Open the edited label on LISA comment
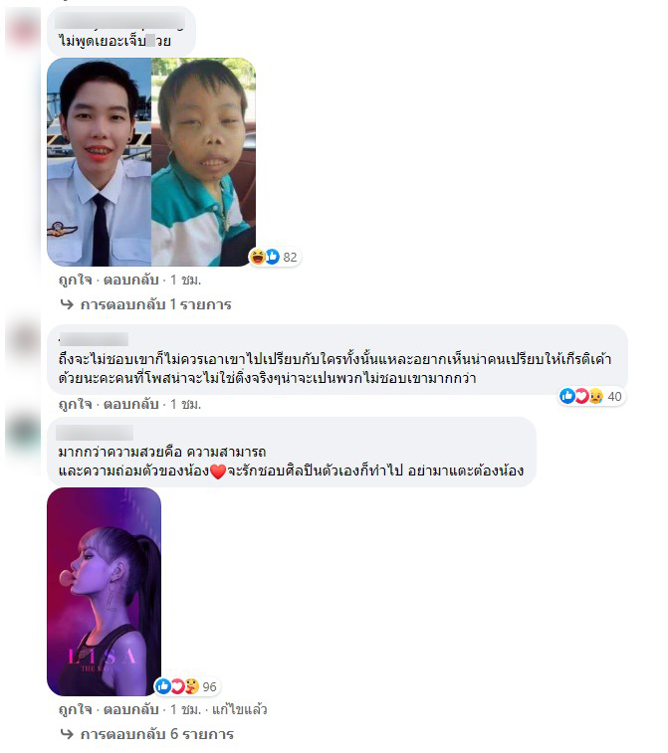668x753 pixels. point(239,709)
